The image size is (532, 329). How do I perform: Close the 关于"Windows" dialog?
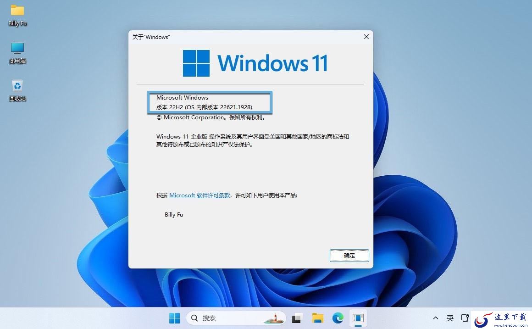[366, 37]
